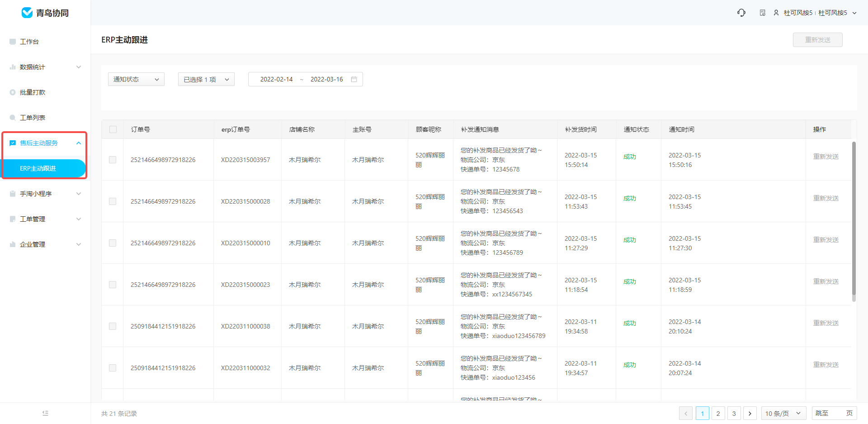Screen dimensions: 868x424
Task: Open the 已选择 1 项 dropdown
Action: [206, 79]
